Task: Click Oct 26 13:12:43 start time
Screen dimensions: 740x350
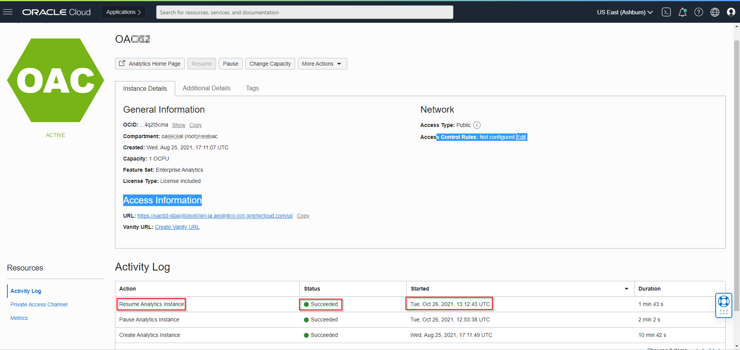Action: tap(449, 304)
